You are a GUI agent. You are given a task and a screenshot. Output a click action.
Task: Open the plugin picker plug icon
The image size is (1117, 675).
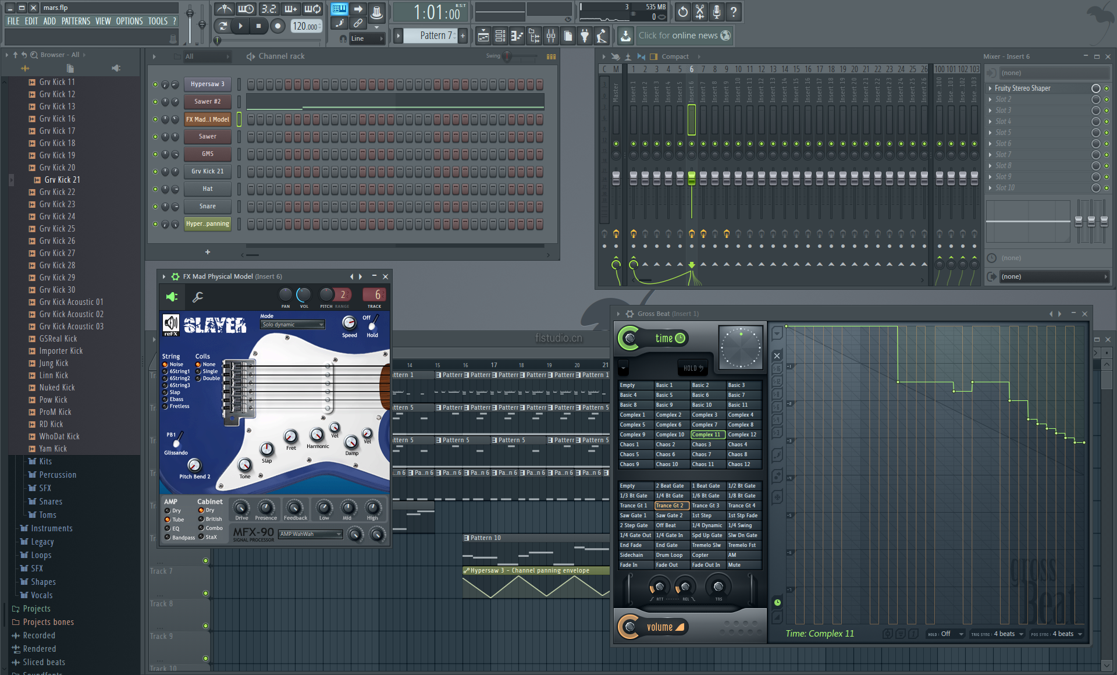click(x=585, y=36)
